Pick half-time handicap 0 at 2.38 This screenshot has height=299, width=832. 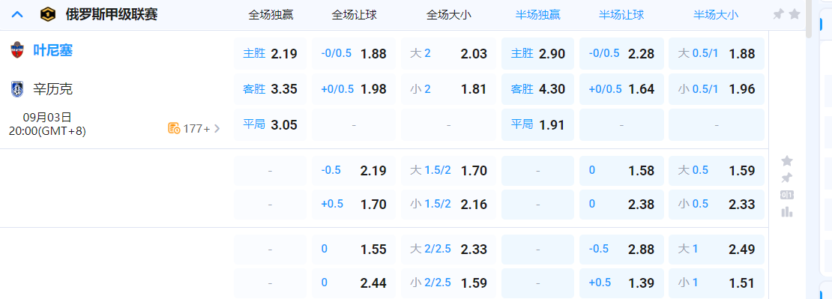pyautogui.click(x=621, y=204)
